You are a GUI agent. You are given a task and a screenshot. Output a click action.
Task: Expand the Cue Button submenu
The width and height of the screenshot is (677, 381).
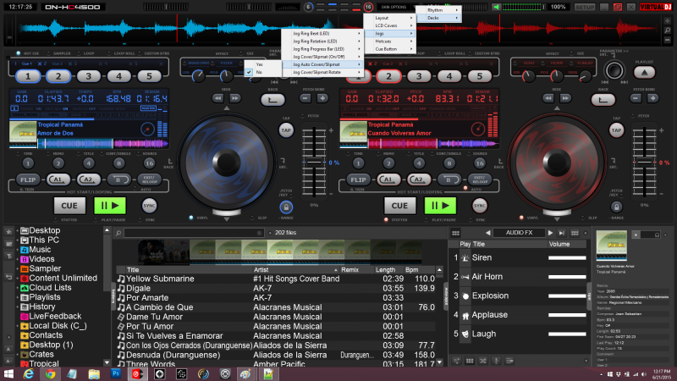(x=390, y=49)
